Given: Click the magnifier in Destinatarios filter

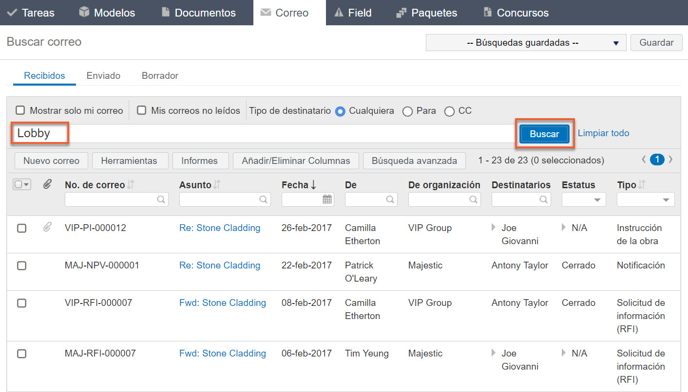Looking at the screenshot, I should 544,199.
